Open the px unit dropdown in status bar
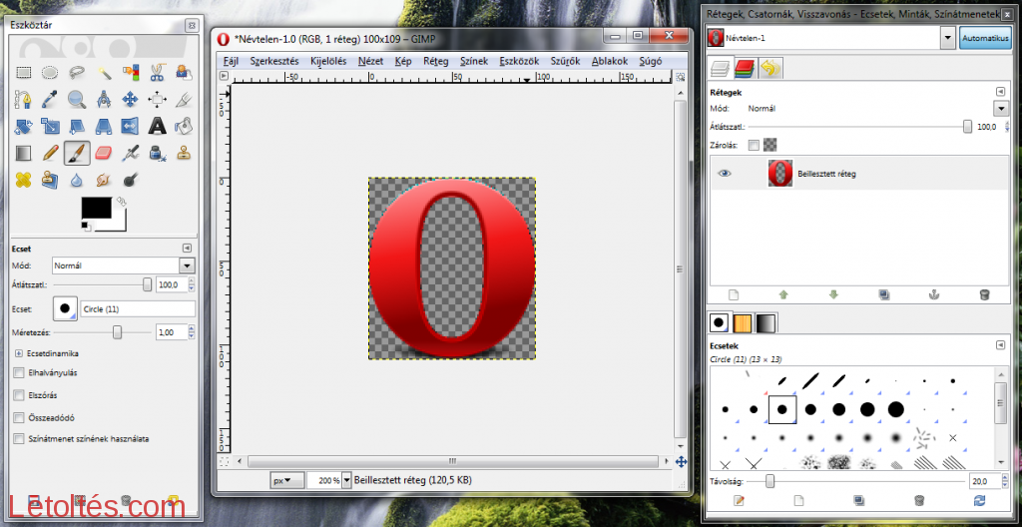 click(288, 481)
